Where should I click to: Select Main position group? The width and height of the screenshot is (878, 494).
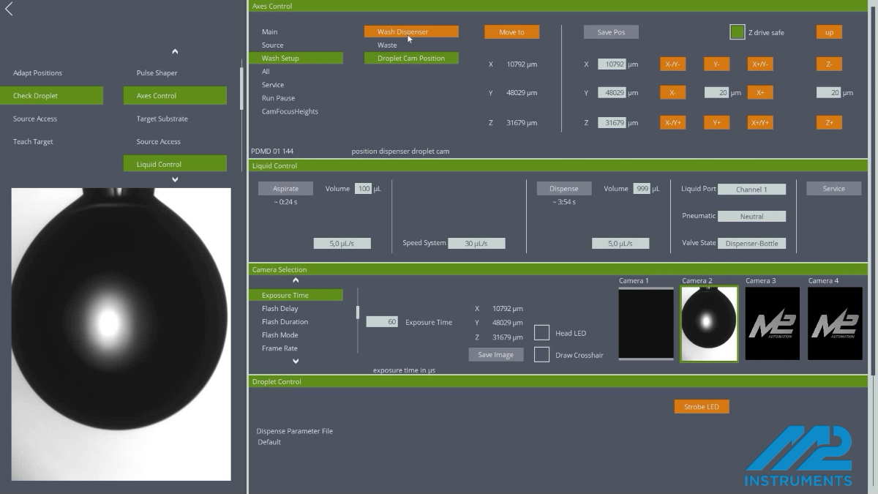(x=269, y=32)
